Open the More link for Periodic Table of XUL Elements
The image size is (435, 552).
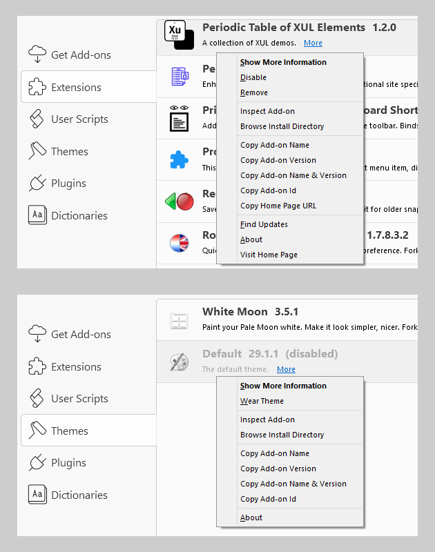pyautogui.click(x=313, y=43)
